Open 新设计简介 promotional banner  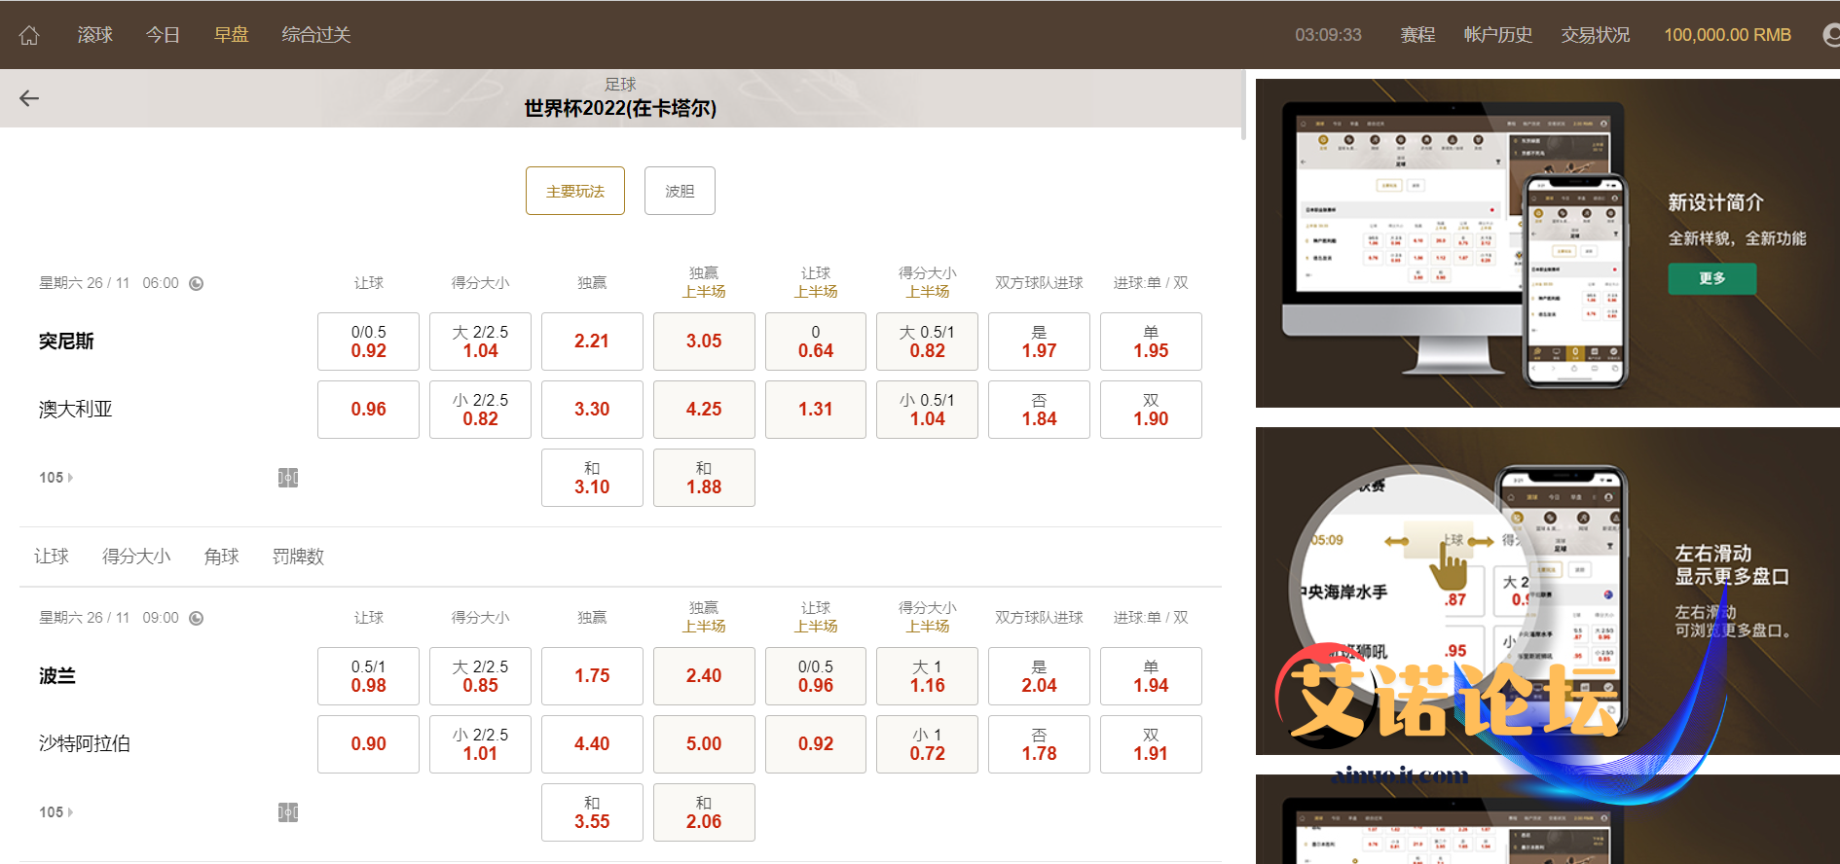pyautogui.click(x=1548, y=243)
